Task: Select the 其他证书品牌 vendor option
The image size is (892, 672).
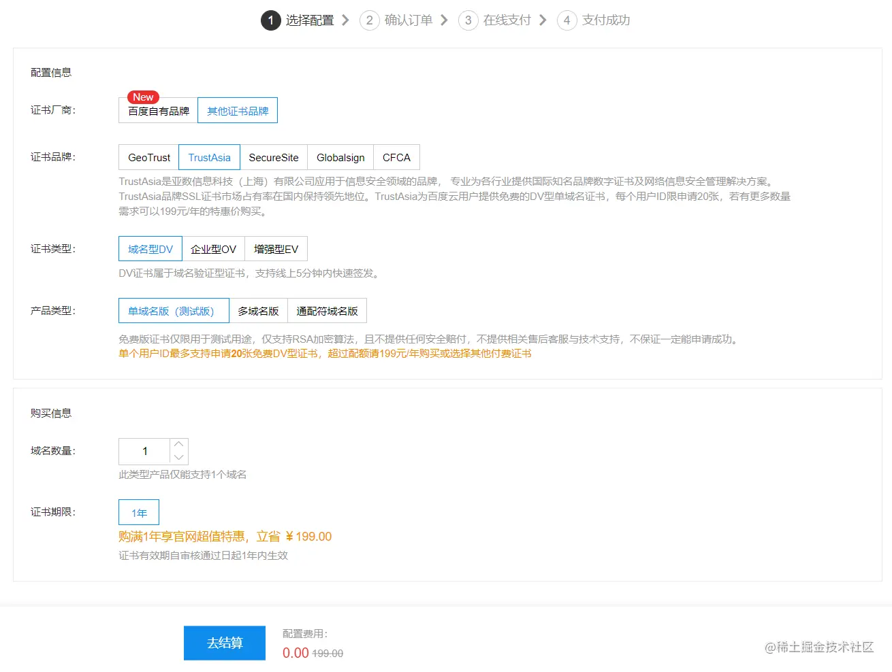Action: coord(238,111)
